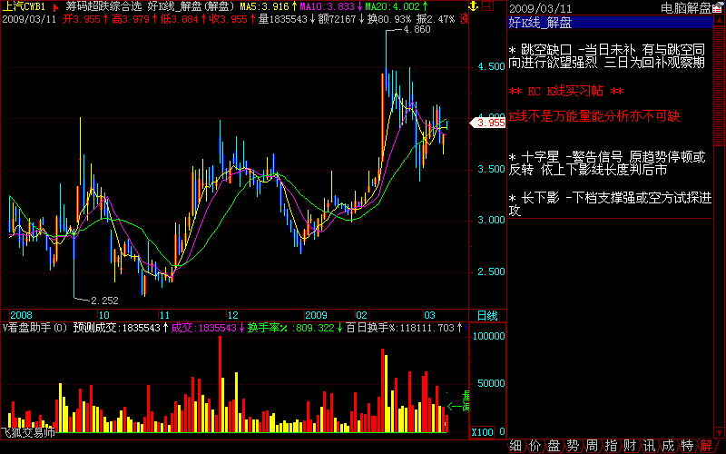Screen dimensions: 726x454
Task: Click the MA20:4.002 value
Action: (392, 7)
